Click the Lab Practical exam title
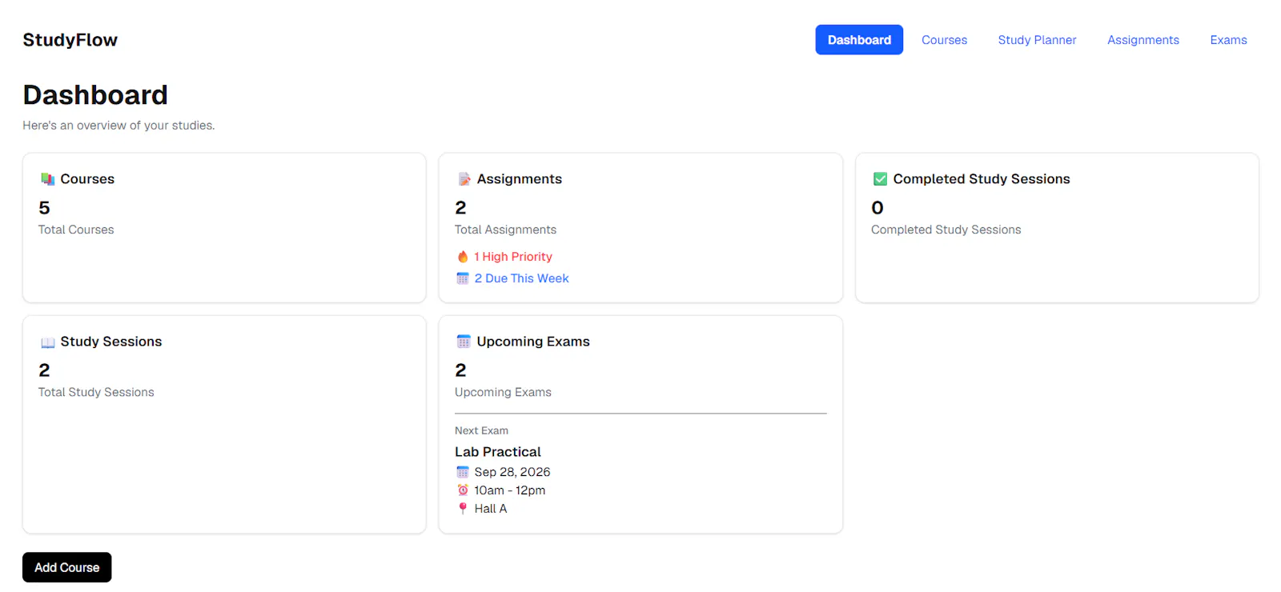Viewport: 1281px width, 592px height. point(498,452)
